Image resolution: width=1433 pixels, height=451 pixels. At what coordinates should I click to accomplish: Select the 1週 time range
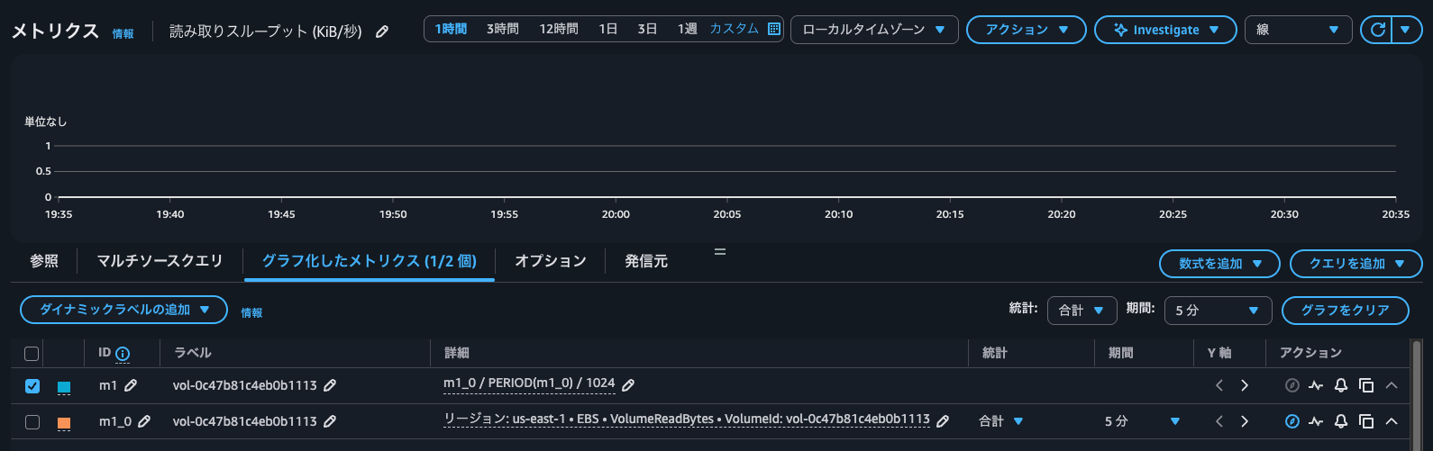(688, 29)
